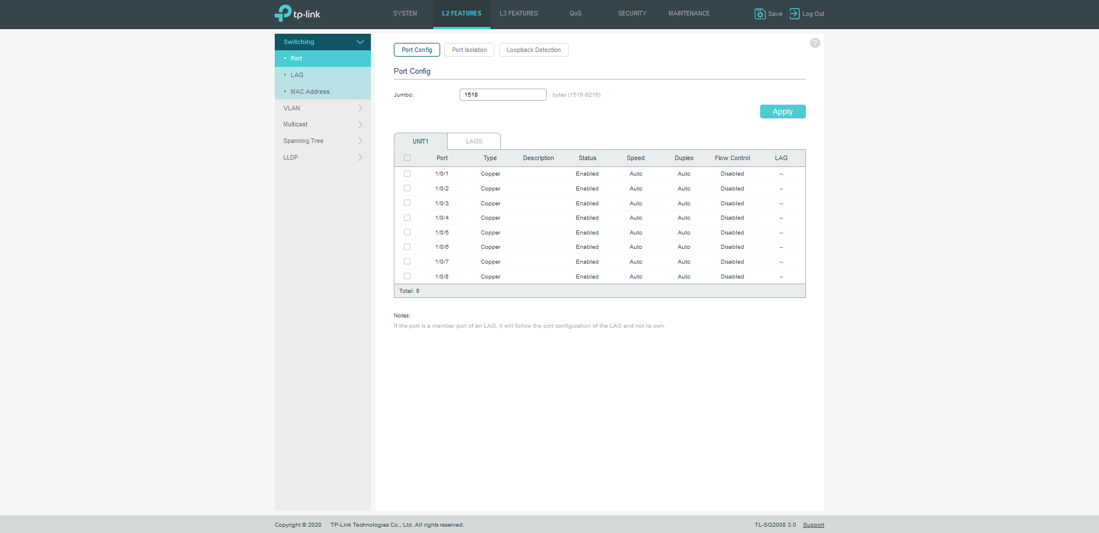Click the Total: 8 footer text

[x=409, y=291]
